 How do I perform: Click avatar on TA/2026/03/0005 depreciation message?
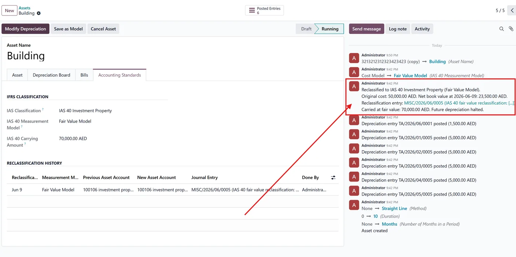[354, 163]
